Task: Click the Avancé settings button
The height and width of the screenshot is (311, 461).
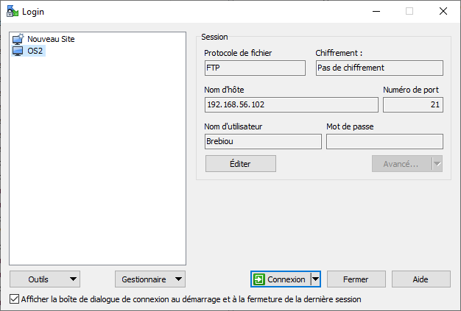Action: [401, 164]
